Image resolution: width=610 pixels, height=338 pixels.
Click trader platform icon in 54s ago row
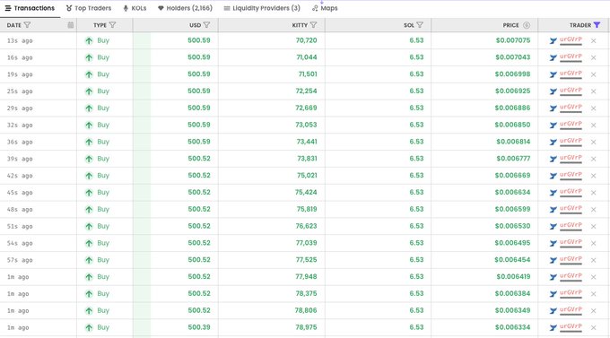tap(553, 243)
